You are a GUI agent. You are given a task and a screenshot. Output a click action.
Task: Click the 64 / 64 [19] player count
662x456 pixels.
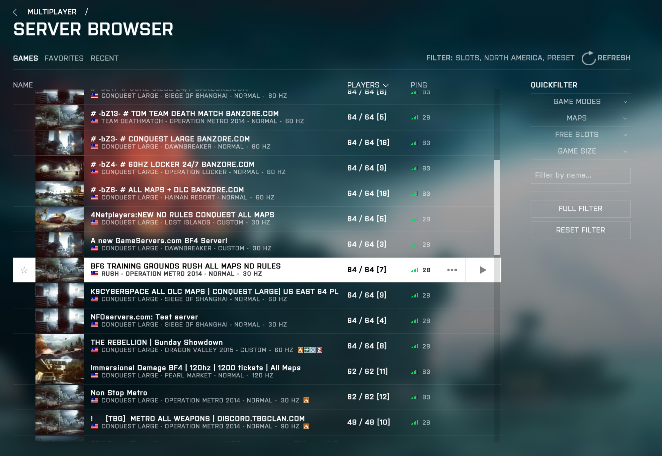[x=368, y=193]
